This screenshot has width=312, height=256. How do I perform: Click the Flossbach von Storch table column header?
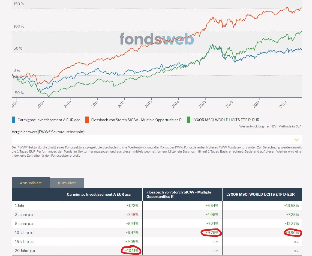click(182, 195)
